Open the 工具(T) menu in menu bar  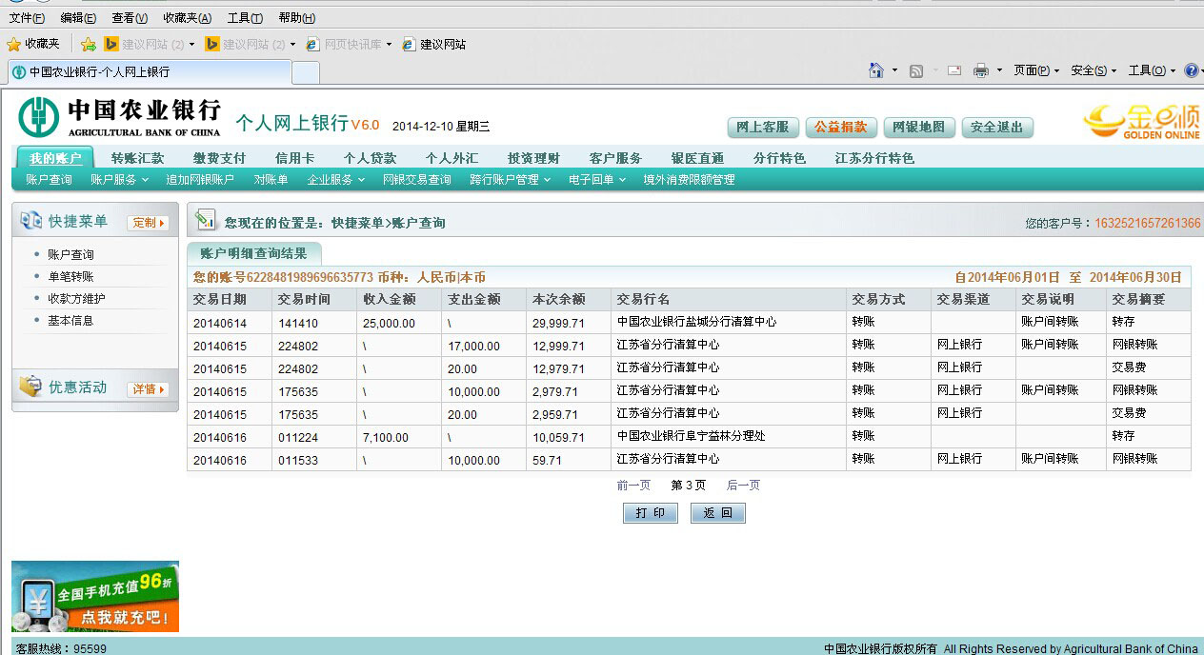pos(244,18)
